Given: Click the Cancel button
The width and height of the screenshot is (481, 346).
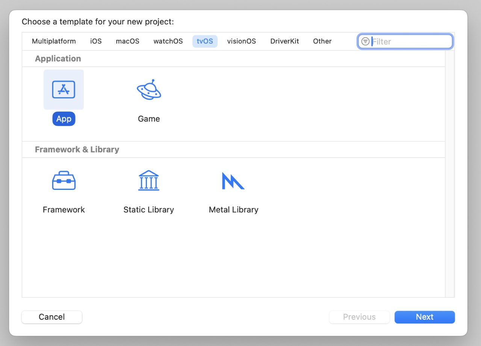Looking at the screenshot, I should tap(52, 317).
